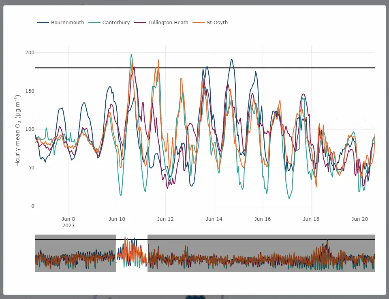Click the right range slider handle
This screenshot has width=389, height=299.
click(147, 253)
